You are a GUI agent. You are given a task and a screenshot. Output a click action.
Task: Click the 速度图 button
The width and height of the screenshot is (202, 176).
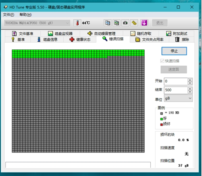174,69
